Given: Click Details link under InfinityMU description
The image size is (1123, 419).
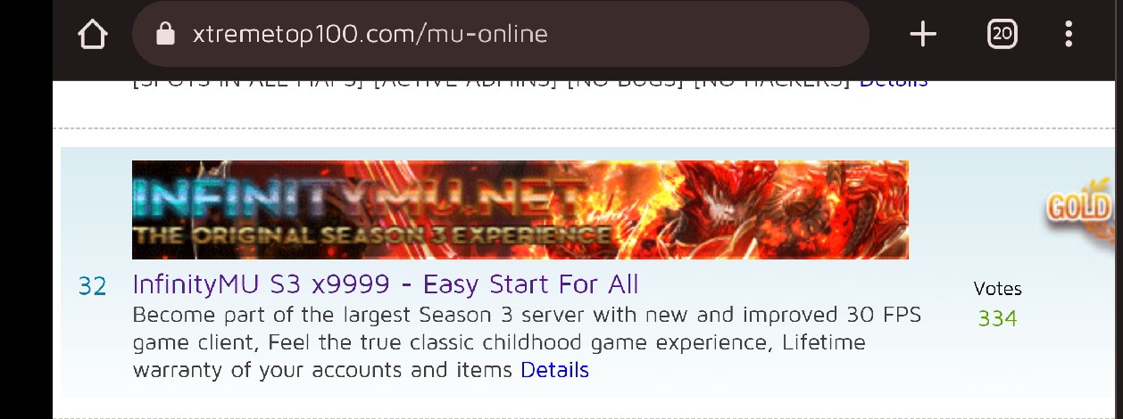Looking at the screenshot, I should point(554,369).
